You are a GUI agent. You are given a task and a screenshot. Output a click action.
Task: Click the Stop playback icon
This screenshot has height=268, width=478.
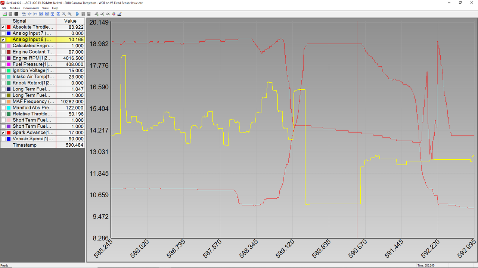point(89,14)
